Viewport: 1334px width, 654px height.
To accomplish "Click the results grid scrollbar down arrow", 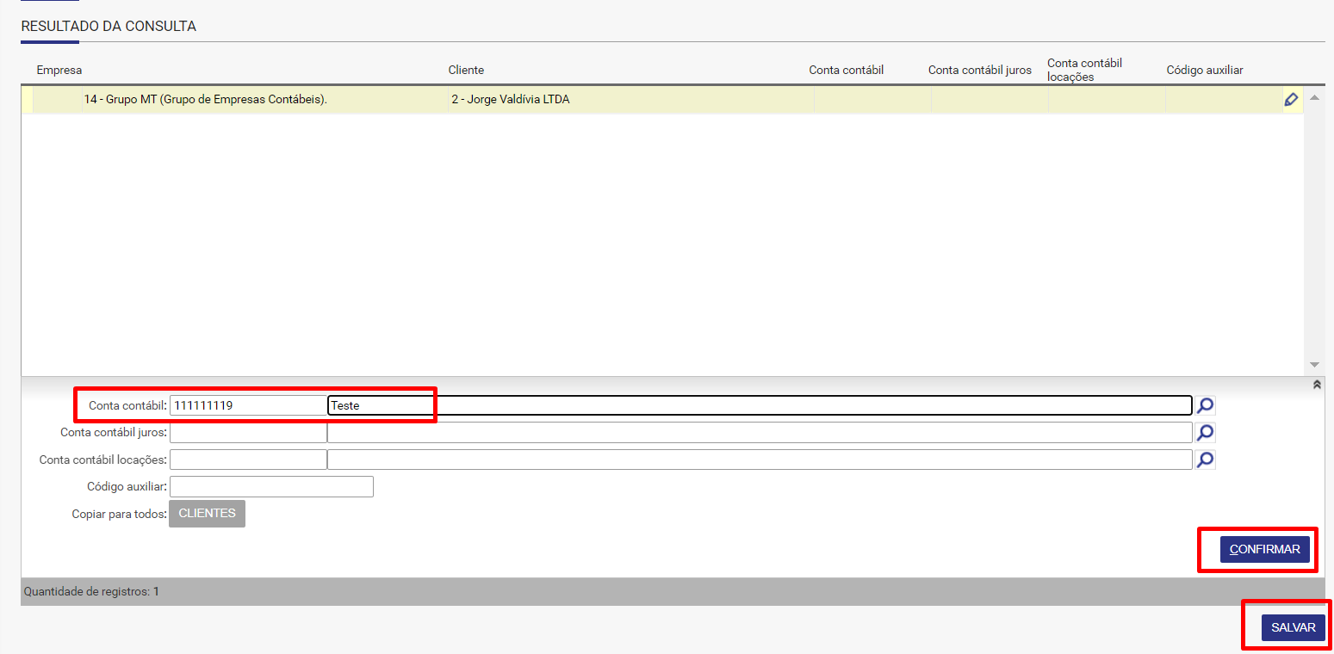I will 1314,365.
